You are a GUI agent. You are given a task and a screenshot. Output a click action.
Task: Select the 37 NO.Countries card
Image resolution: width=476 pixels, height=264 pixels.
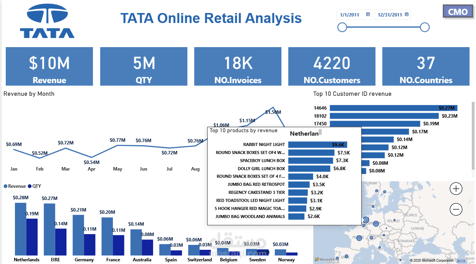click(426, 66)
